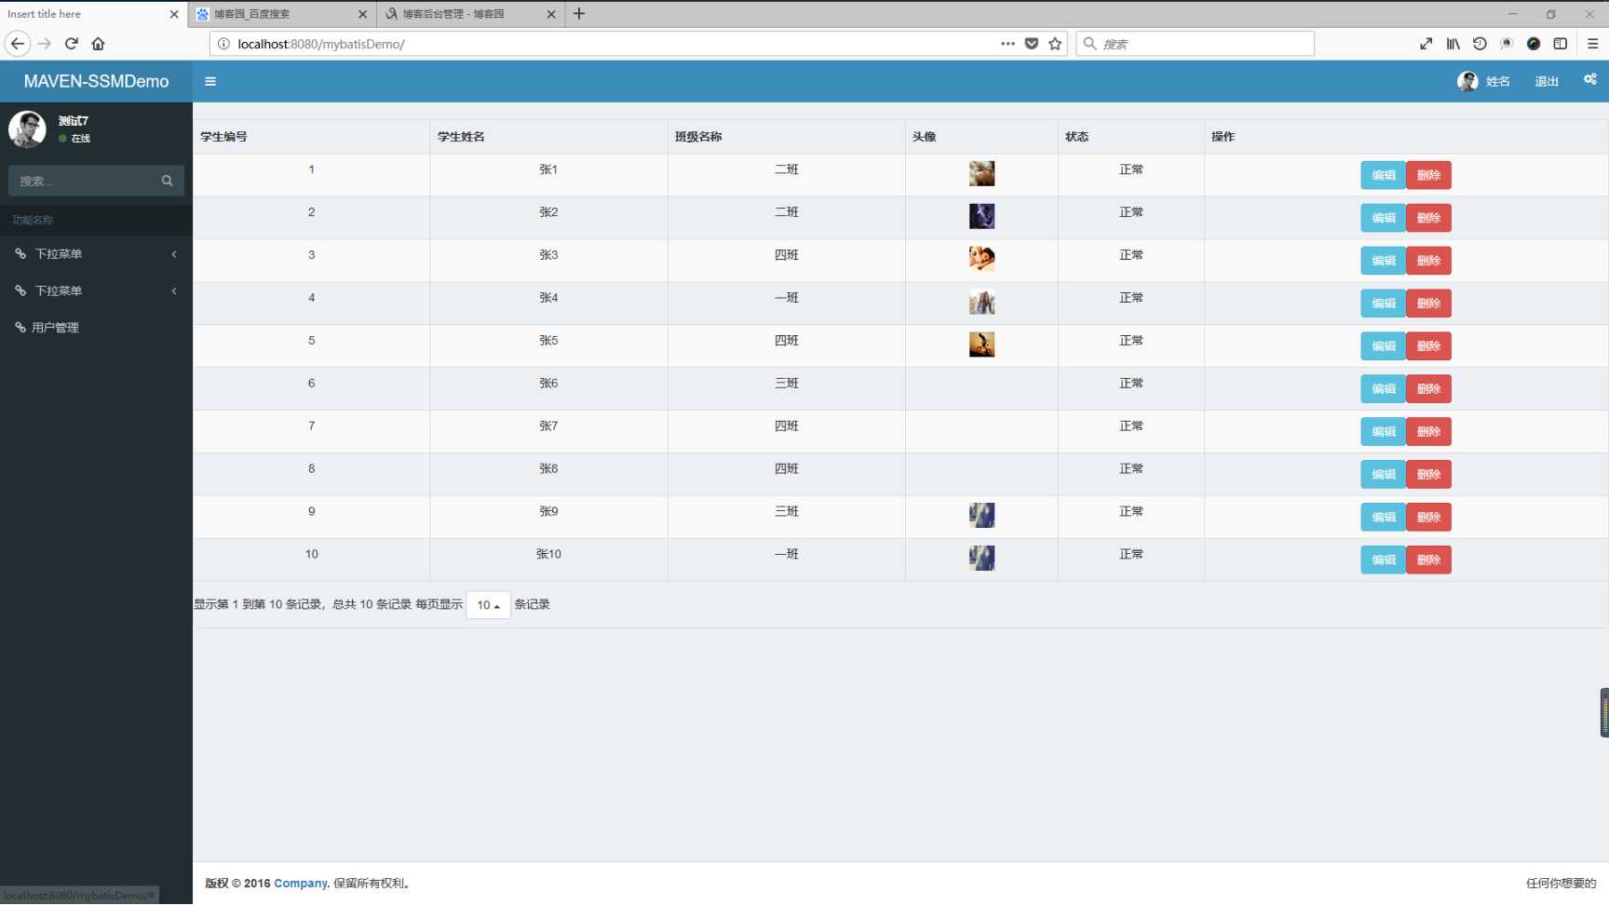1609x905 pixels.
Task: Toggle the sidebar hamburger menu icon
Action: point(210,81)
